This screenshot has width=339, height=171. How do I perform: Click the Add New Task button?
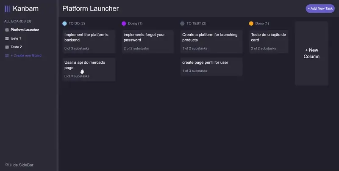click(320, 8)
